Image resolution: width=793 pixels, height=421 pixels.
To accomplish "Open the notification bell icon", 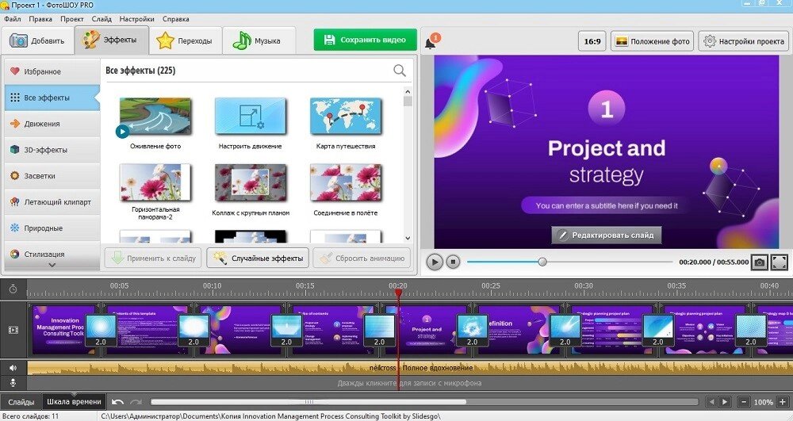I will click(431, 42).
